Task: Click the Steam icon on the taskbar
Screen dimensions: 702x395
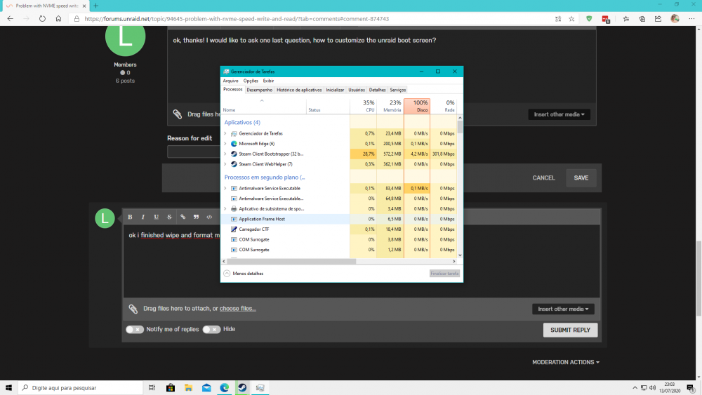Action: point(242,388)
